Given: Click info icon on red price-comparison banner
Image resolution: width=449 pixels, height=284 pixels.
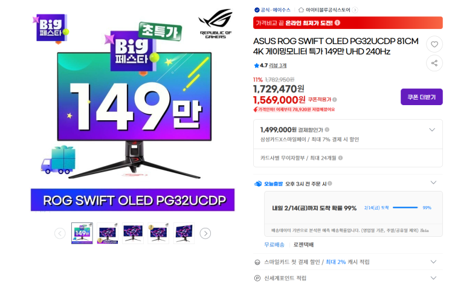Looking at the screenshot, I should 337,22.
